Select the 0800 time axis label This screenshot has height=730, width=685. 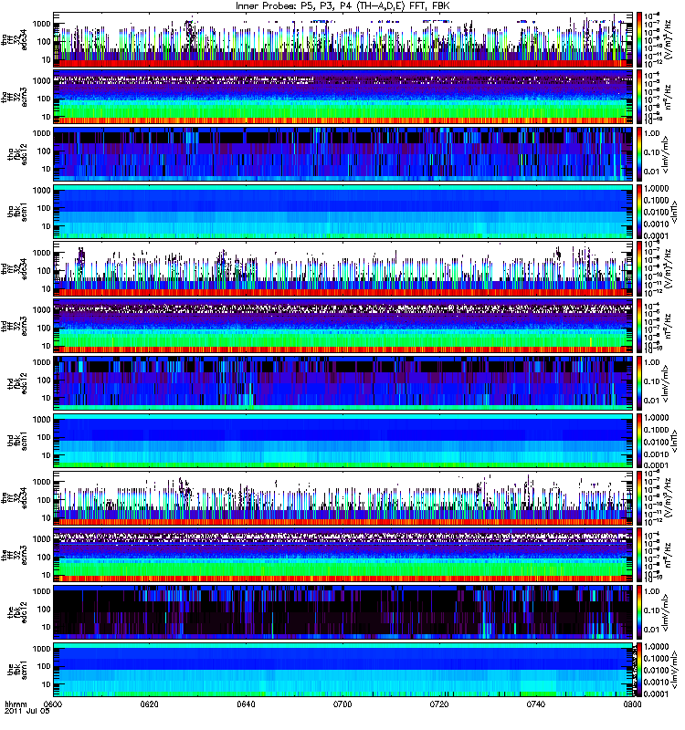(632, 704)
